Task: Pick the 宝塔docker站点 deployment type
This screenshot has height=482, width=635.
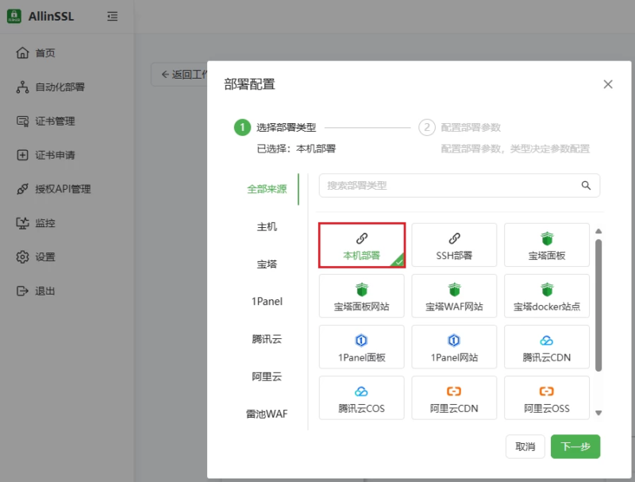Action: tap(546, 295)
